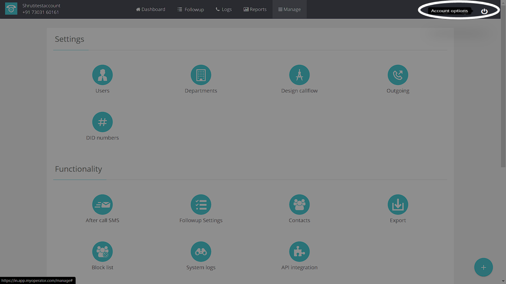Open the Users settings icon

pos(102,75)
